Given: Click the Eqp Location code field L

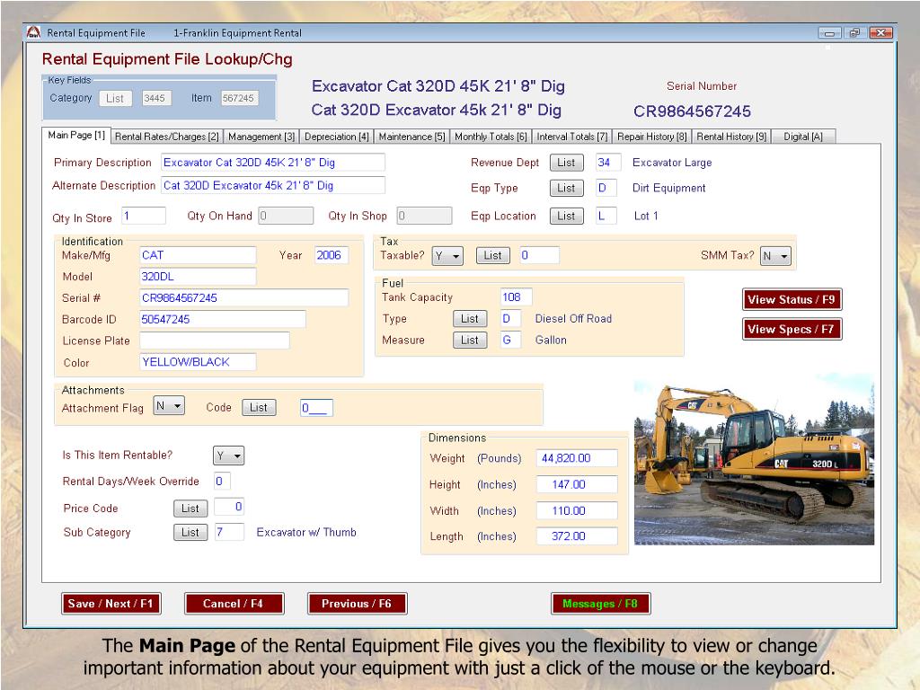Looking at the screenshot, I should (x=606, y=216).
